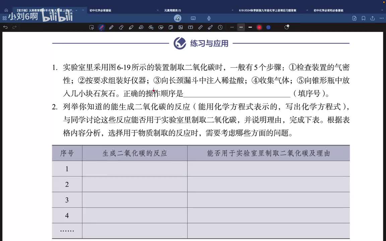Go to the home library icon
The width and height of the screenshot is (386, 241).
point(6,10)
